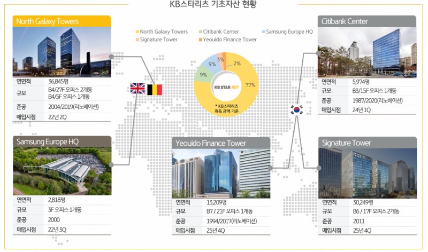Click the 2011 completion year value
Viewport: 428px width, 252px height.
click(x=358, y=221)
